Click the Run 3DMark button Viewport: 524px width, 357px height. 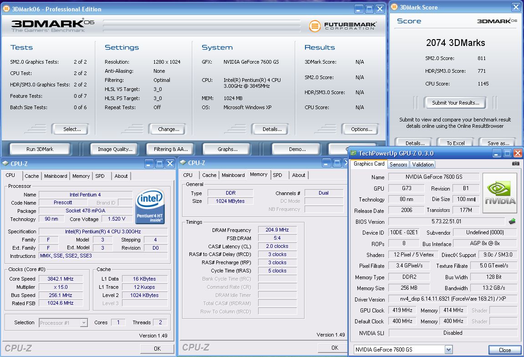coord(40,149)
